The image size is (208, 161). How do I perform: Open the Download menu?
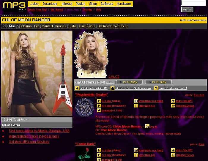pyautogui.click(x=50, y=4)
